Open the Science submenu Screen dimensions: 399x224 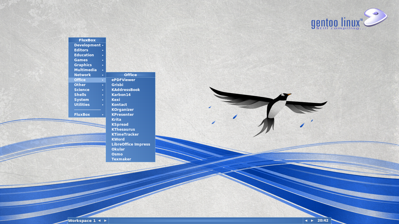[87, 90]
